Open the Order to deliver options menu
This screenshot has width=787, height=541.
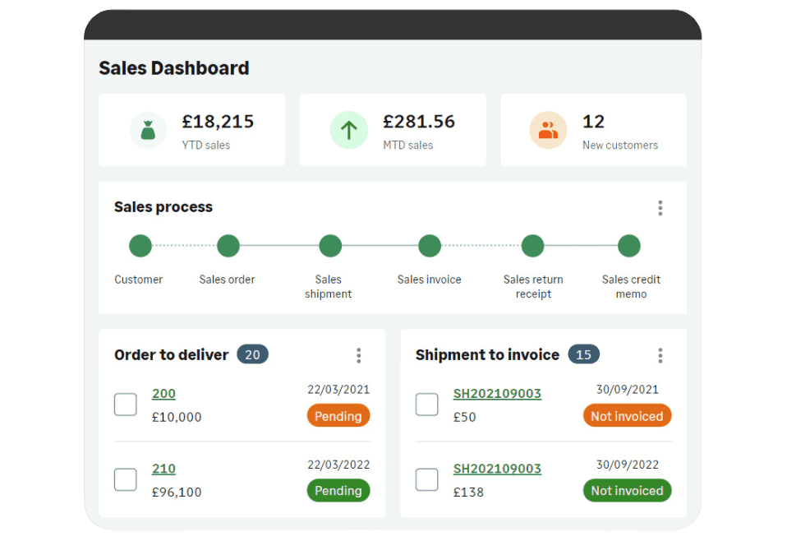coord(358,355)
